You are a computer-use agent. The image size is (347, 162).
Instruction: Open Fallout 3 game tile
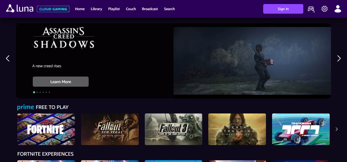click(173, 129)
